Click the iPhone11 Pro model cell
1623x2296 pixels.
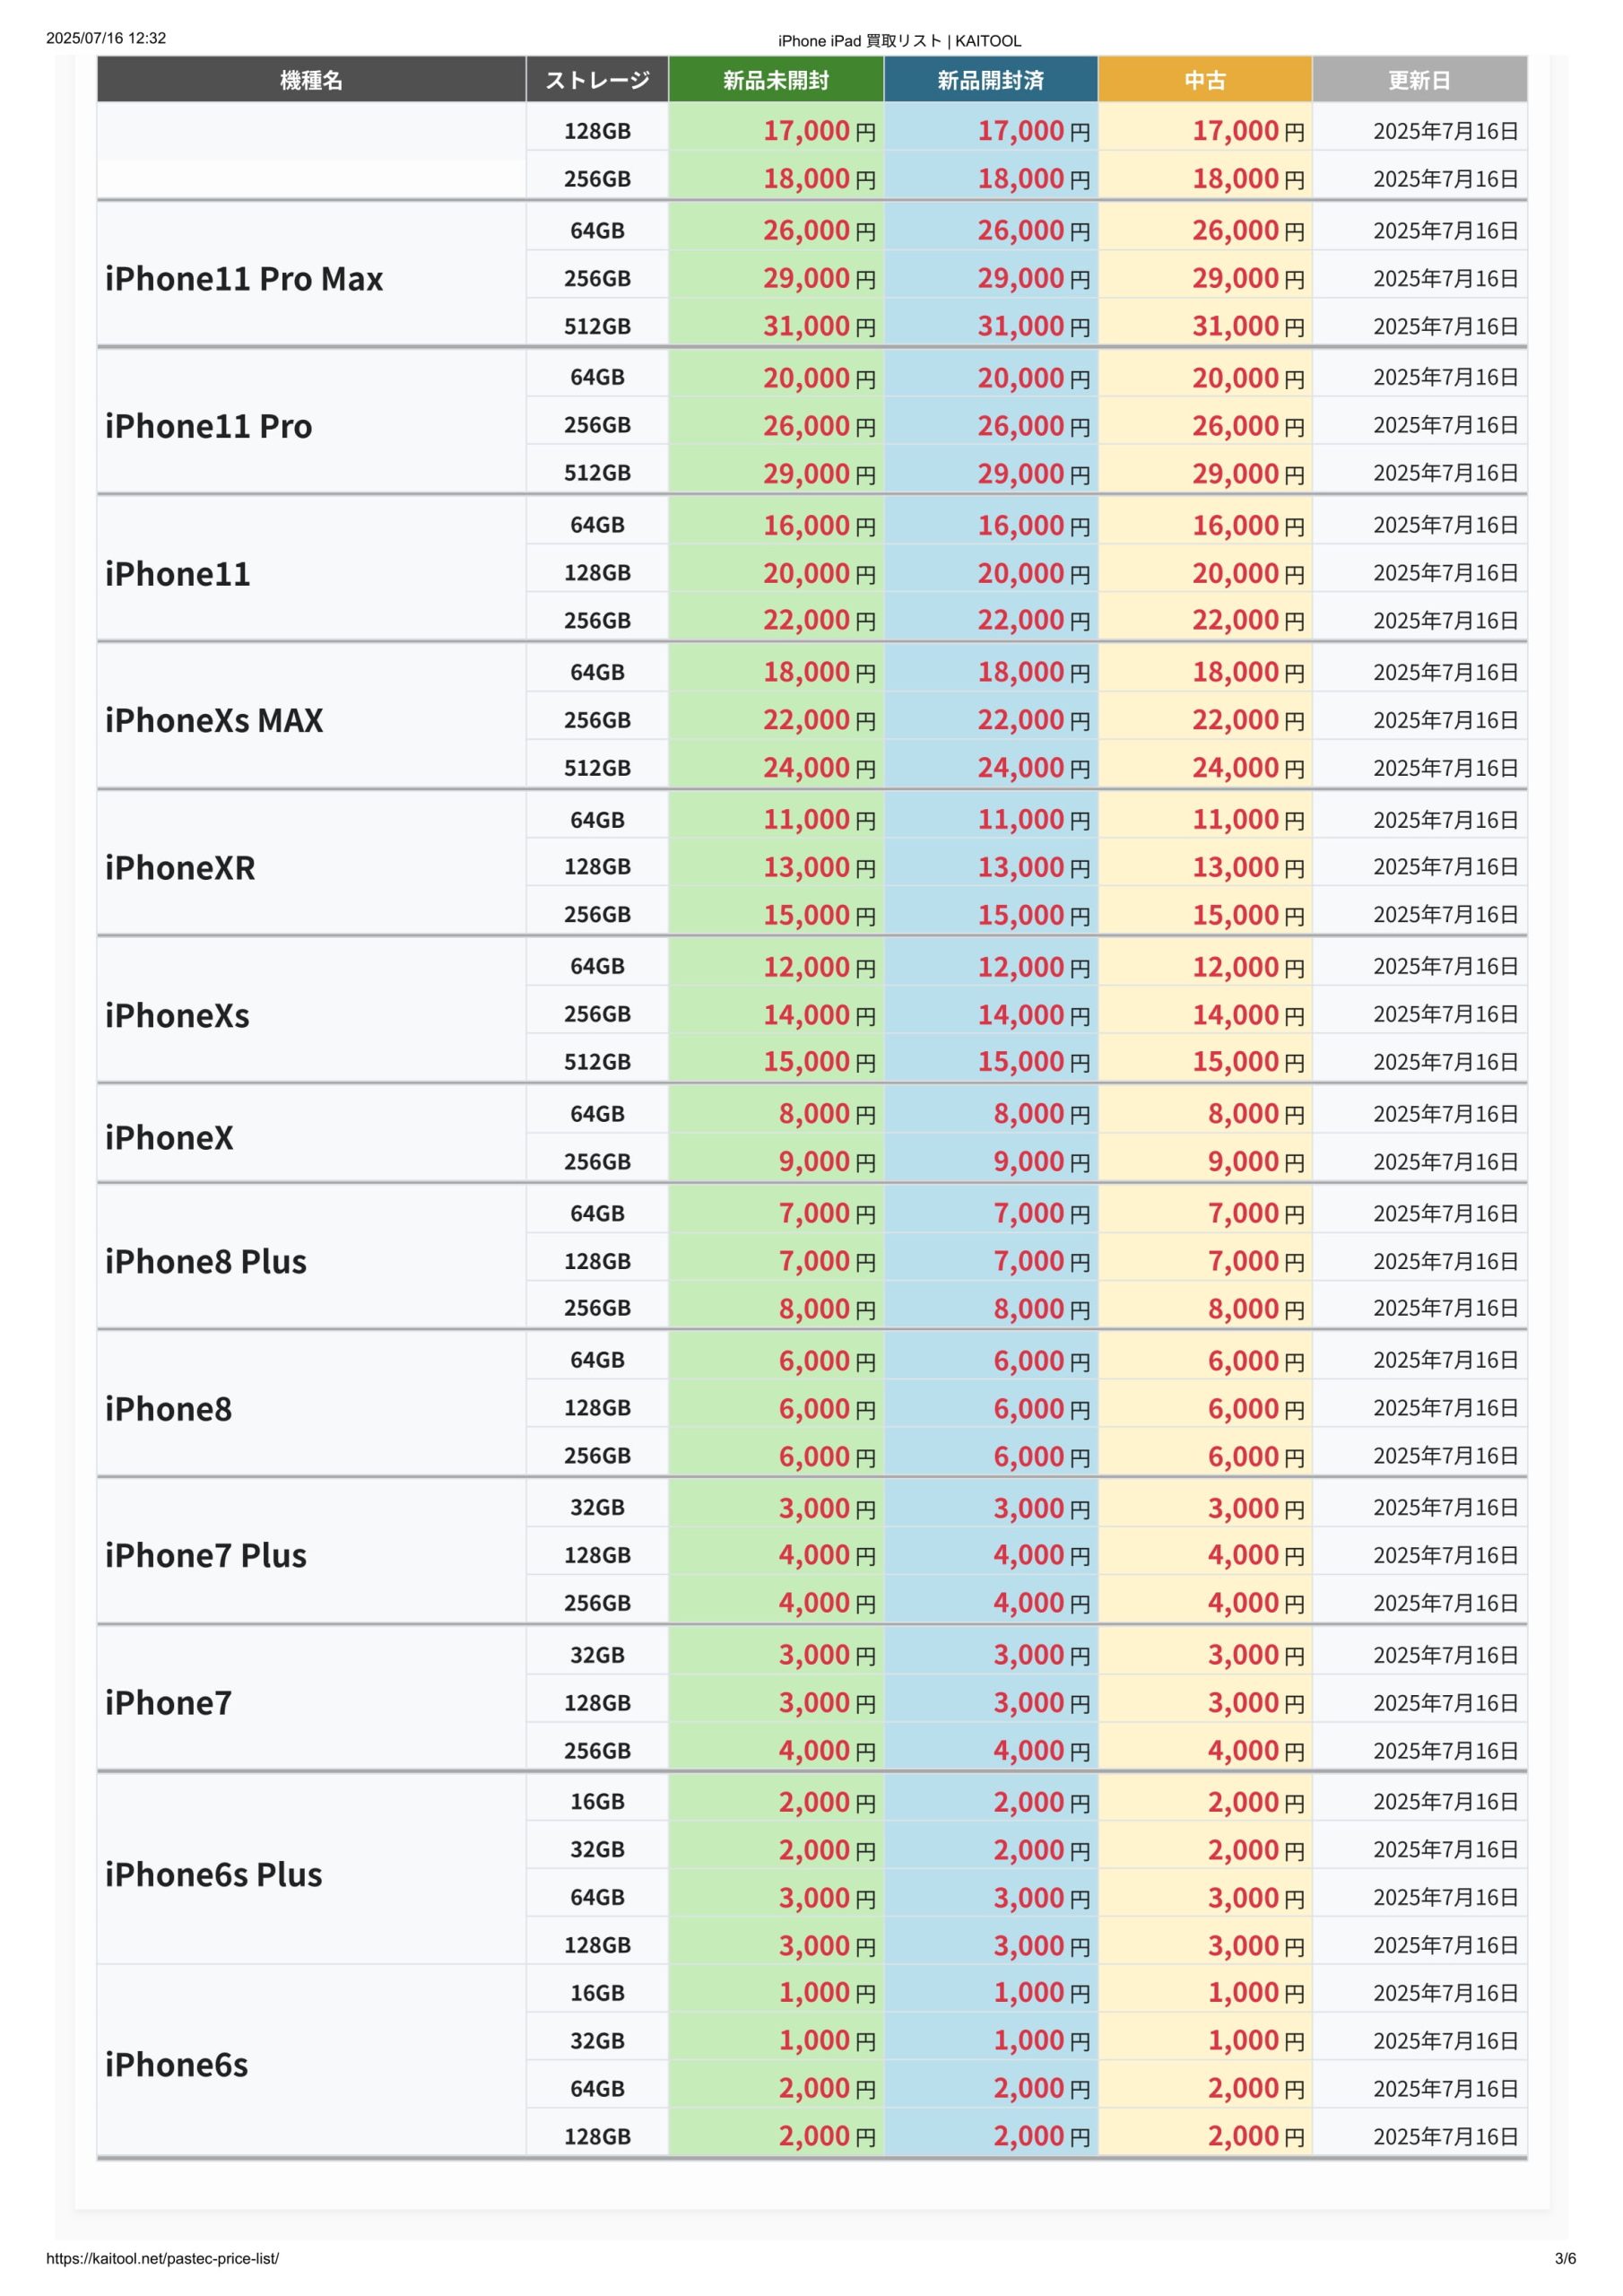click(311, 426)
